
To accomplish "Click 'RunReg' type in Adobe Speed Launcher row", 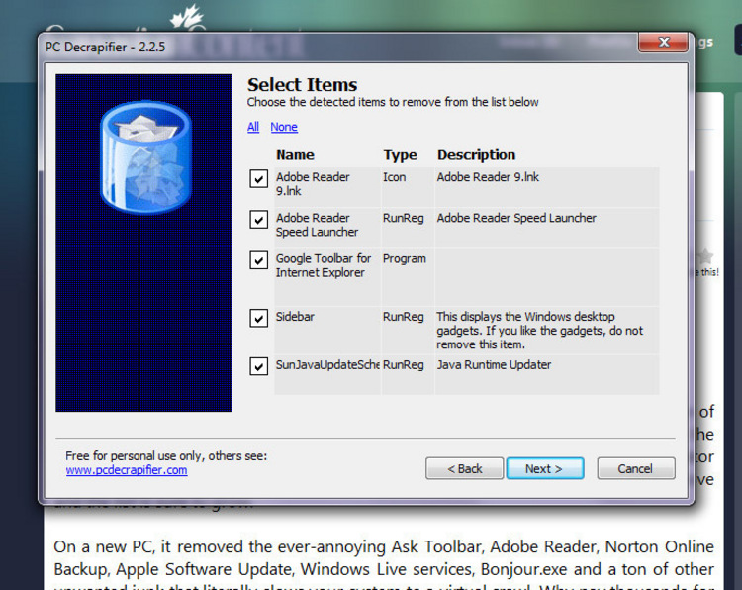I will tap(408, 229).
